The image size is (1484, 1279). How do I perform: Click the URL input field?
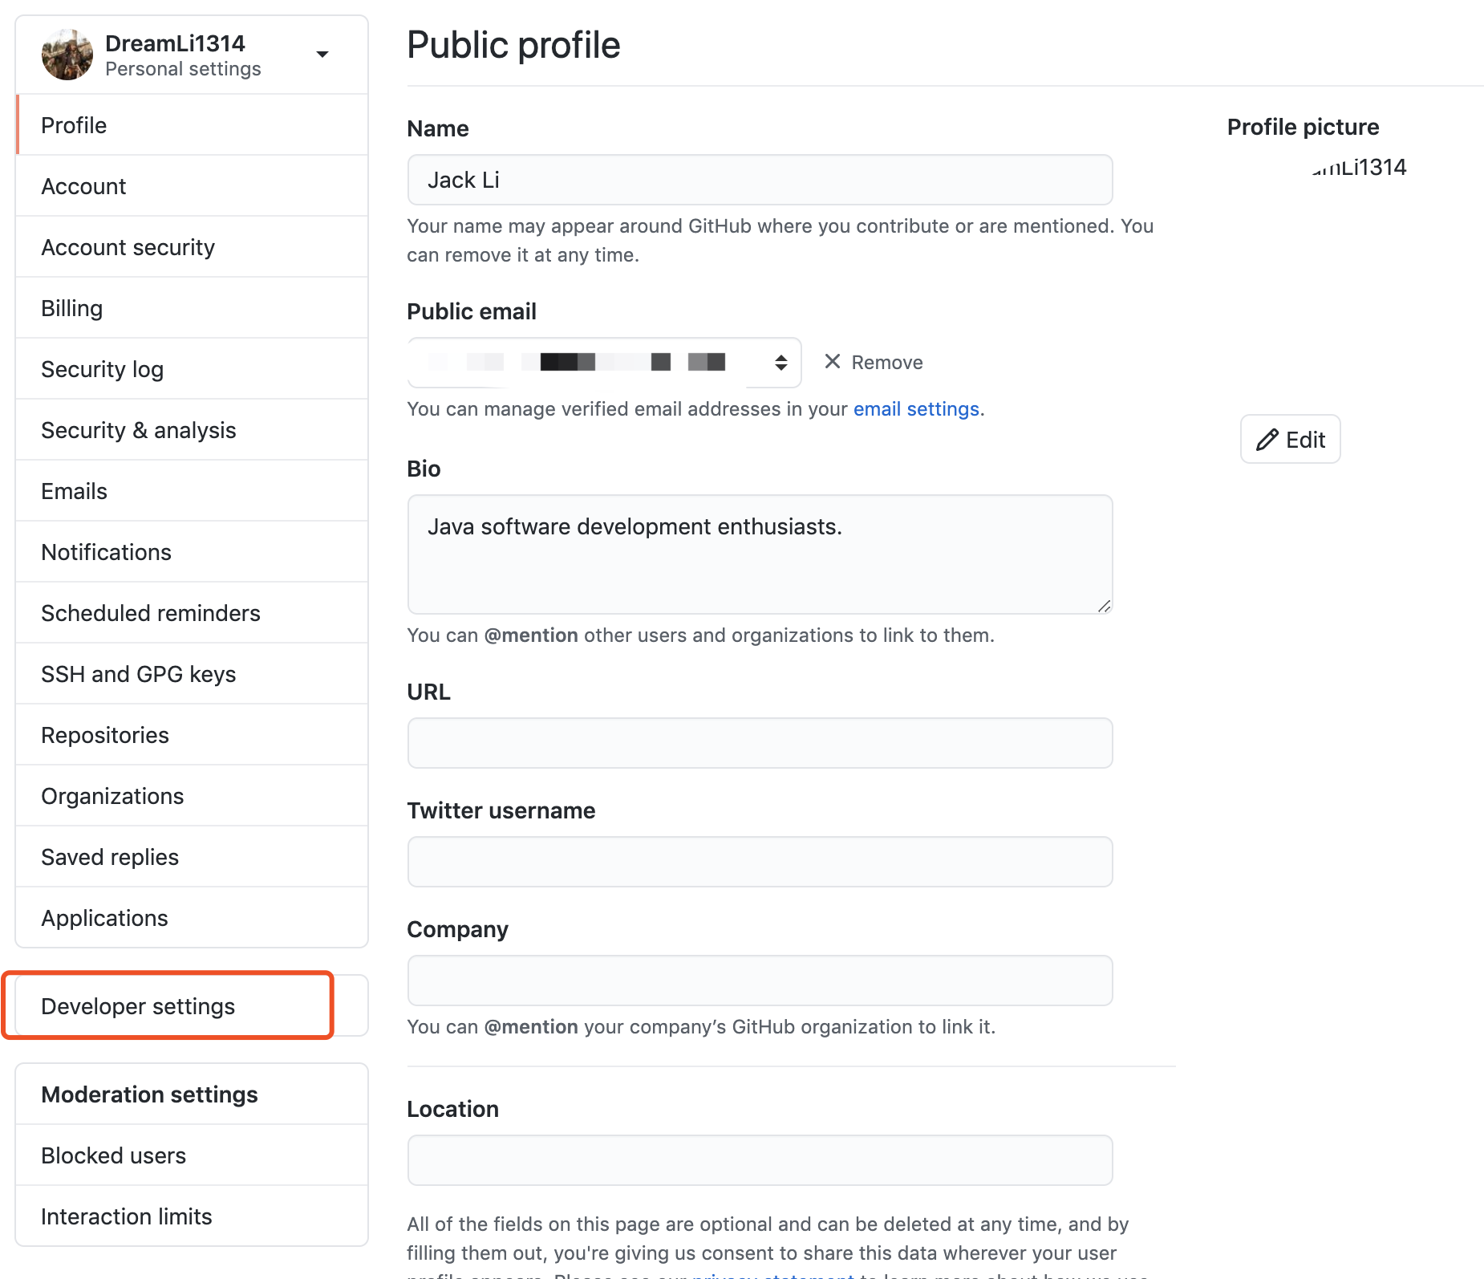760,743
